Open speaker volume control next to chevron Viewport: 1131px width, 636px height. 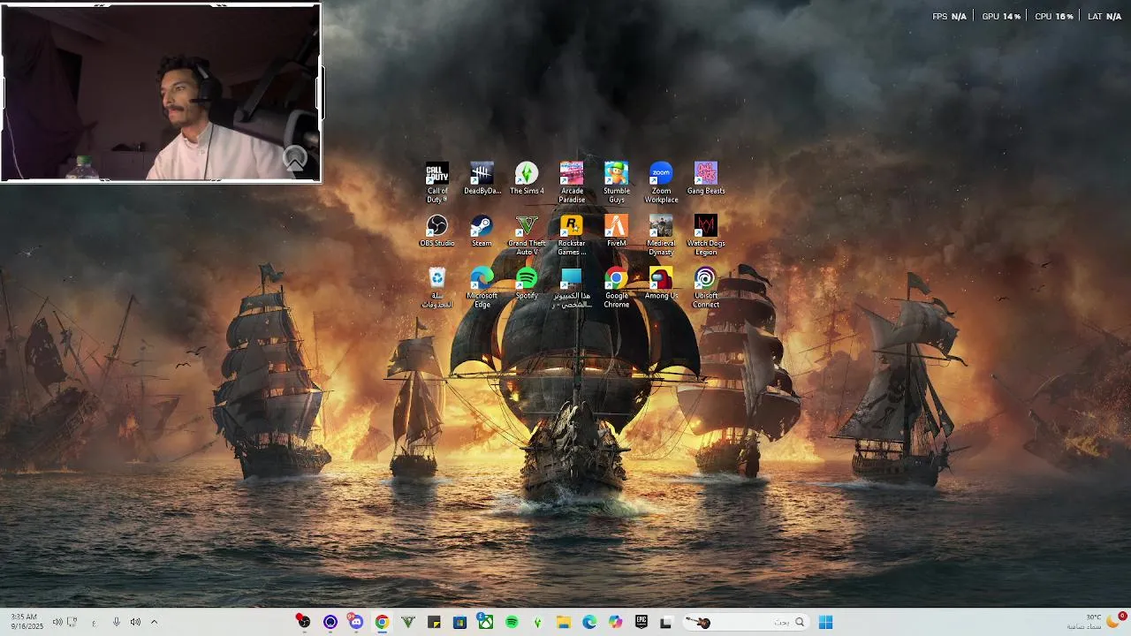(135, 622)
